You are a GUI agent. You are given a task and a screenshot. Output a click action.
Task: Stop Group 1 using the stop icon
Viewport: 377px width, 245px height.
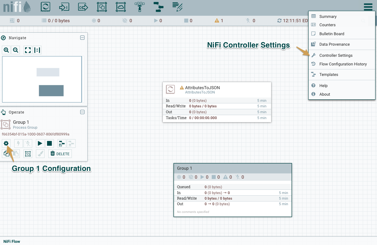coord(50,143)
